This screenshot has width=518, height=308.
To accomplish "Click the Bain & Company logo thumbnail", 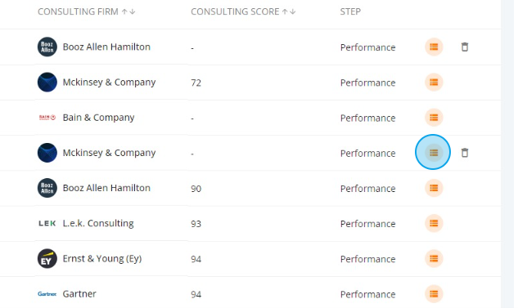I will [x=47, y=118].
